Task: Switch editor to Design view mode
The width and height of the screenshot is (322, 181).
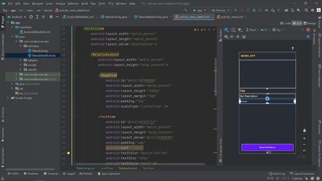Action: (310, 23)
